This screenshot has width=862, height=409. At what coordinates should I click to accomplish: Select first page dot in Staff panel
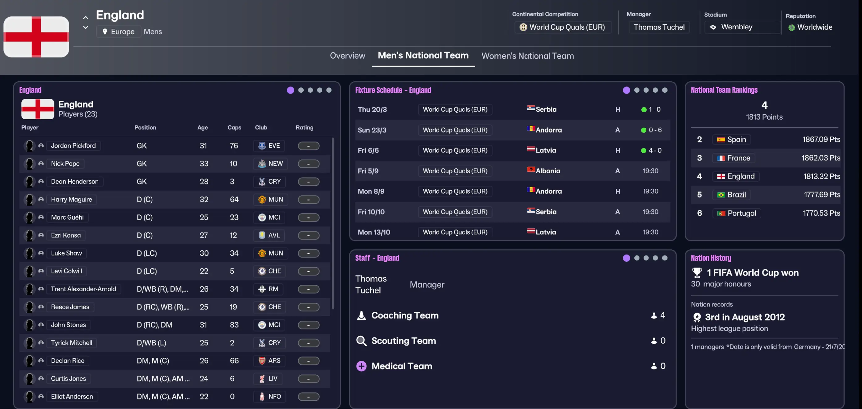coord(627,258)
